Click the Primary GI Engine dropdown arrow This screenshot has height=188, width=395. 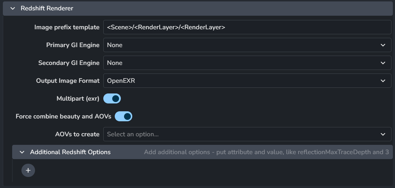(383, 45)
